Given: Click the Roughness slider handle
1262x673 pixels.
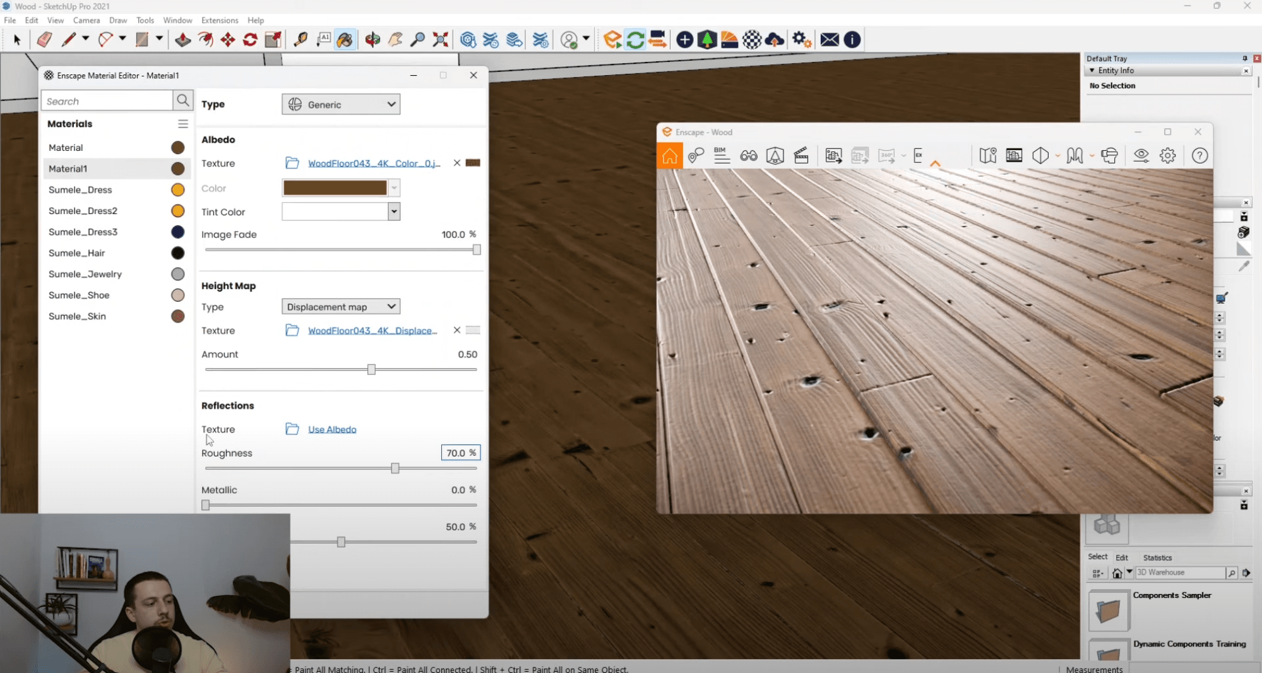Looking at the screenshot, I should tap(395, 468).
